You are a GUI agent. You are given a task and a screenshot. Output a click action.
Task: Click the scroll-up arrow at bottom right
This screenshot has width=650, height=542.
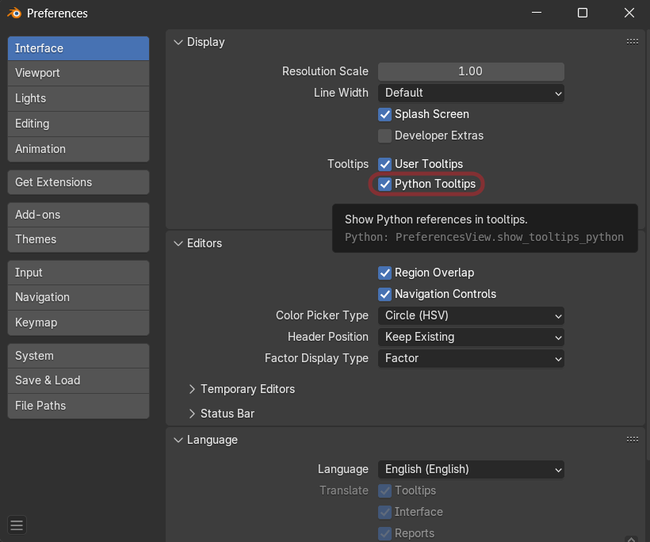[x=631, y=539]
